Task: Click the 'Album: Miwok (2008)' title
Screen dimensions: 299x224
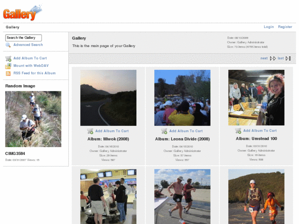Action: [x=108, y=139]
